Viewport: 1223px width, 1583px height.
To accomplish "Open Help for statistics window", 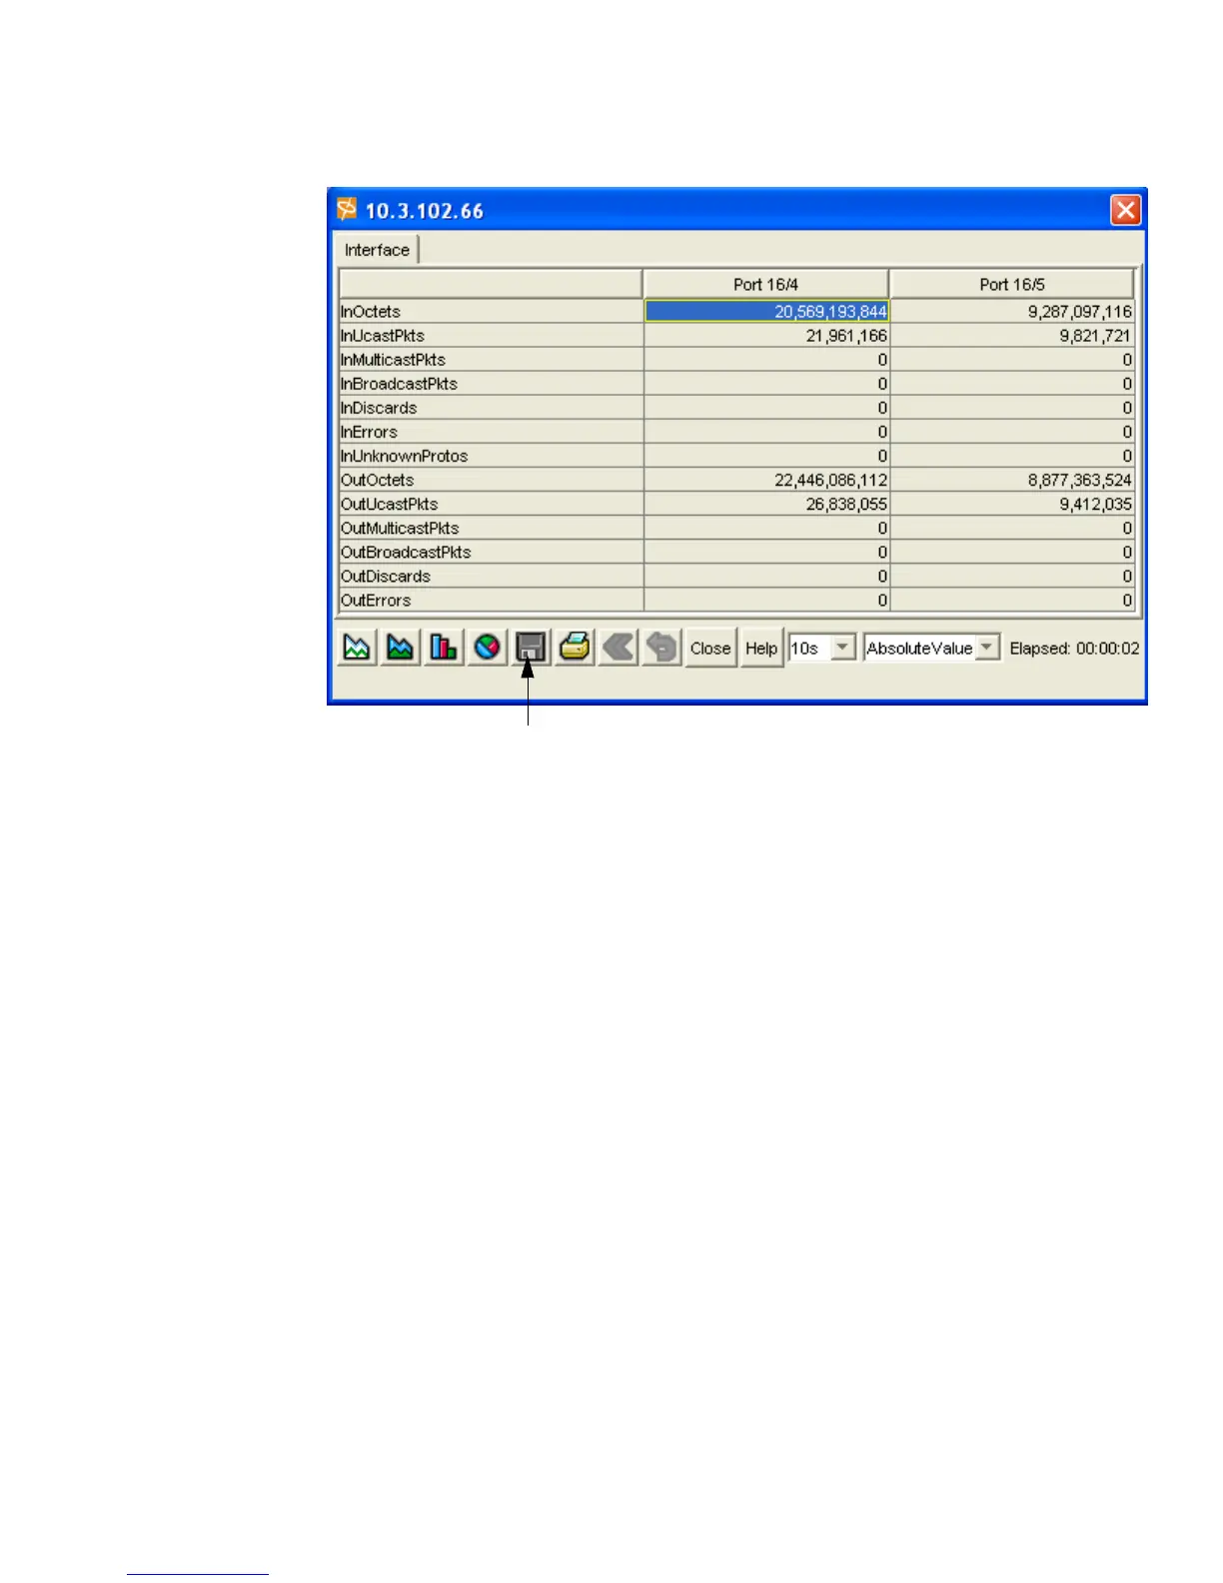I will [761, 648].
